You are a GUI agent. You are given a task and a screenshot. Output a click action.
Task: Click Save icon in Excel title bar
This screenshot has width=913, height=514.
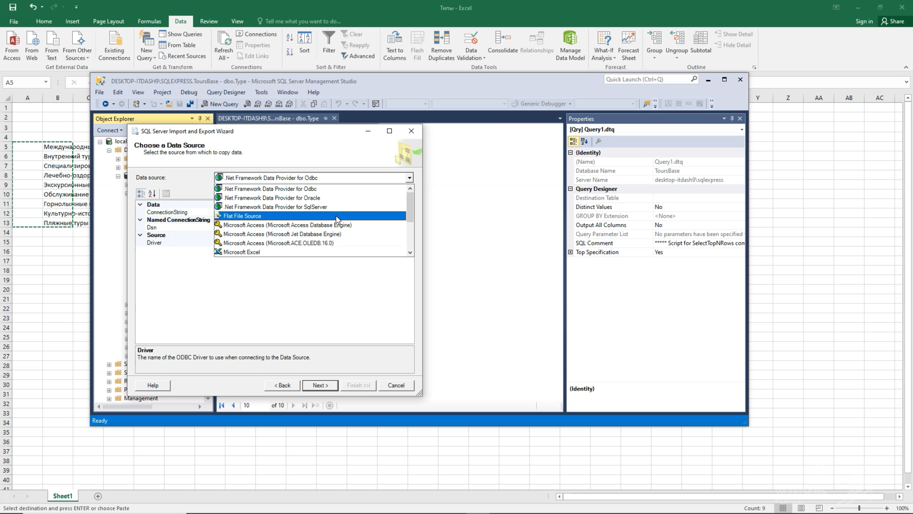(12, 7)
